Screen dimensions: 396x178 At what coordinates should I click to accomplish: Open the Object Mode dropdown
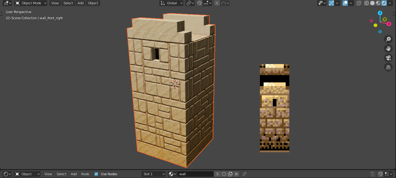31,3
